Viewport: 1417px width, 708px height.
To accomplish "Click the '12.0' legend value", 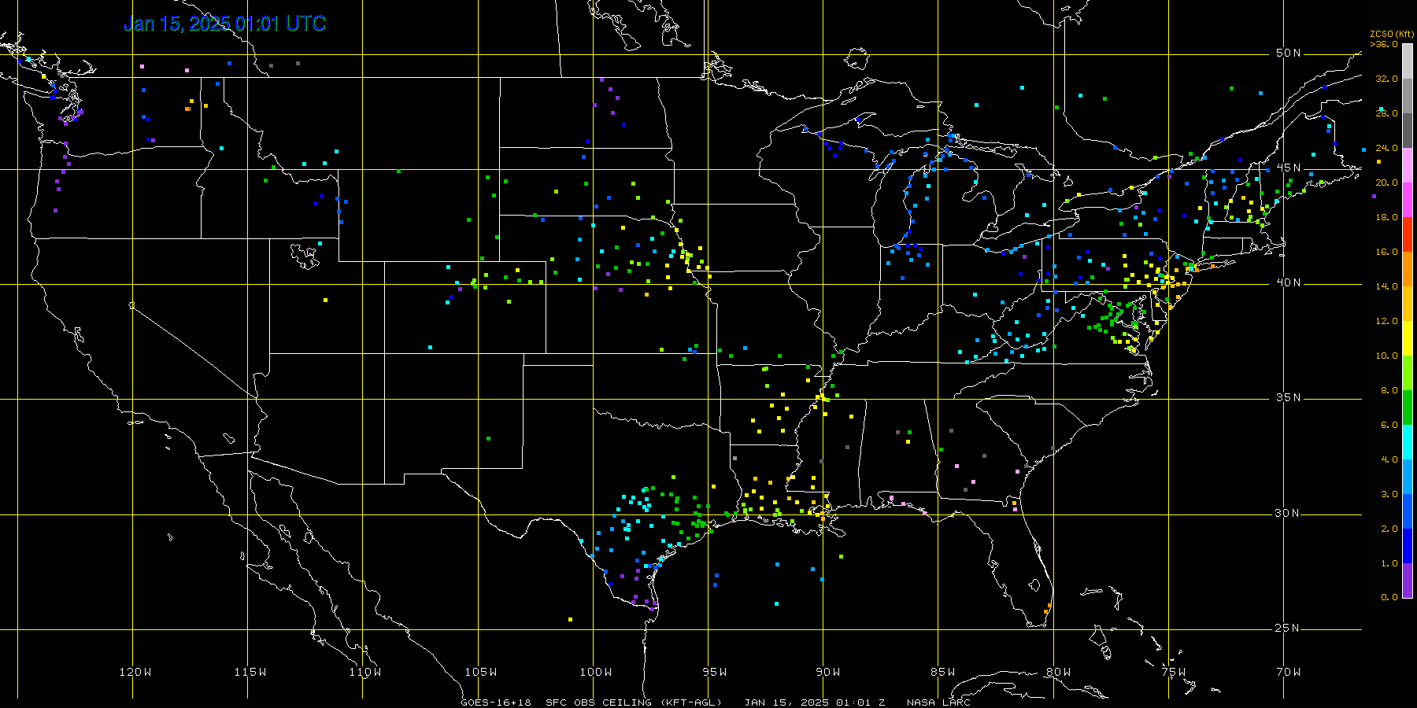I will (1386, 321).
